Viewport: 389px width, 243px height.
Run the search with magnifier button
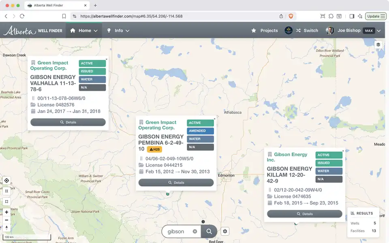tap(209, 231)
